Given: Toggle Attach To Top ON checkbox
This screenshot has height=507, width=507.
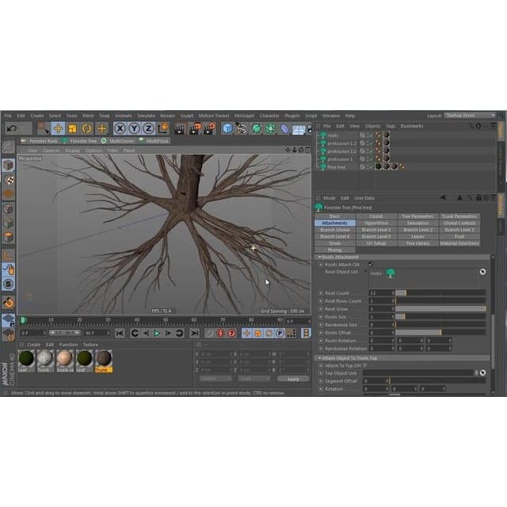Looking at the screenshot, I should (364, 365).
